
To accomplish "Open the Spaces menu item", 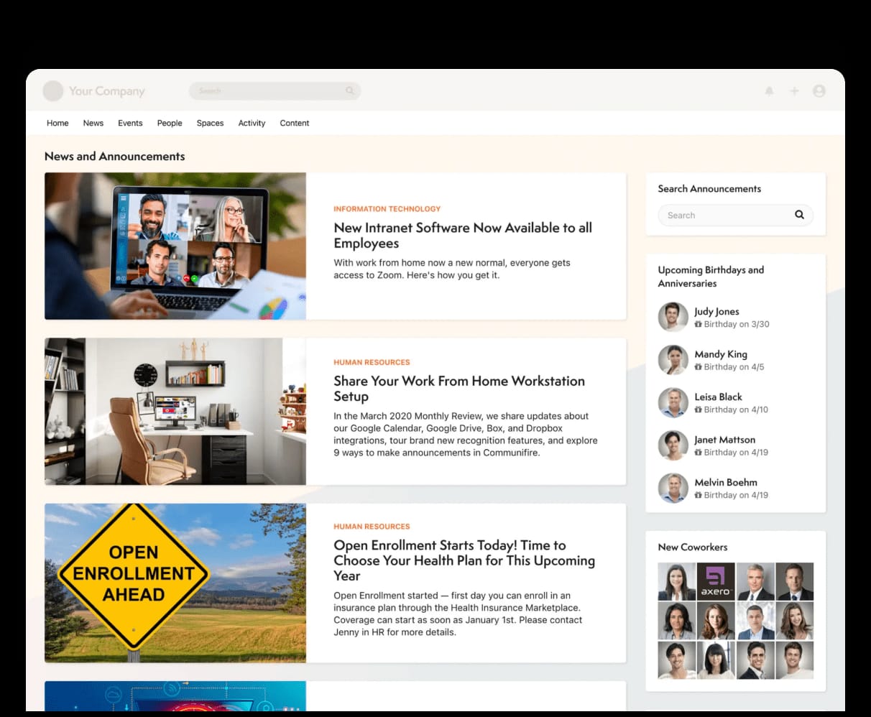I will pos(210,123).
